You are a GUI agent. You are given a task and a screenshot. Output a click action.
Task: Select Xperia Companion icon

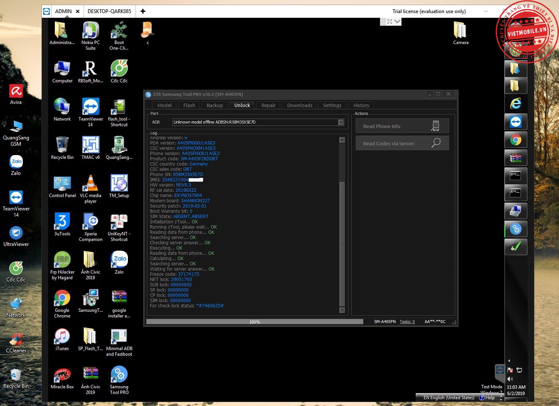click(x=91, y=227)
